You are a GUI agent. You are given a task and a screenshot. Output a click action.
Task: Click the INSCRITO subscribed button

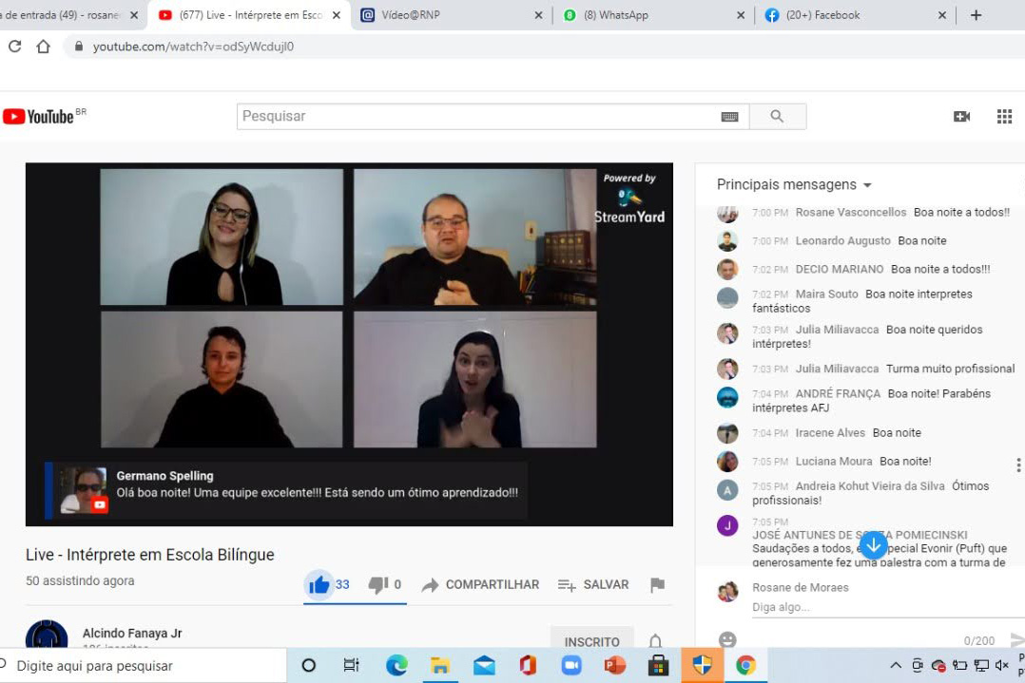point(591,642)
